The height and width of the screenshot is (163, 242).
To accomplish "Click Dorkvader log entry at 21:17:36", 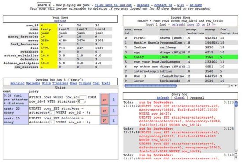I will (x=178, y=140).
